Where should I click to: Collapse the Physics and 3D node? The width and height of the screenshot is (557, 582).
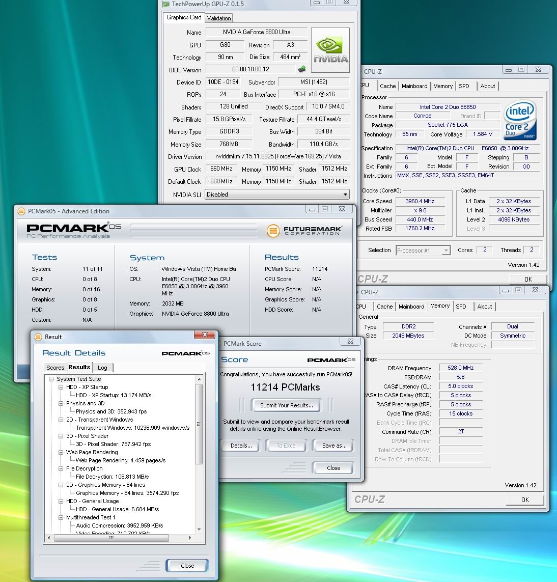pos(61,403)
